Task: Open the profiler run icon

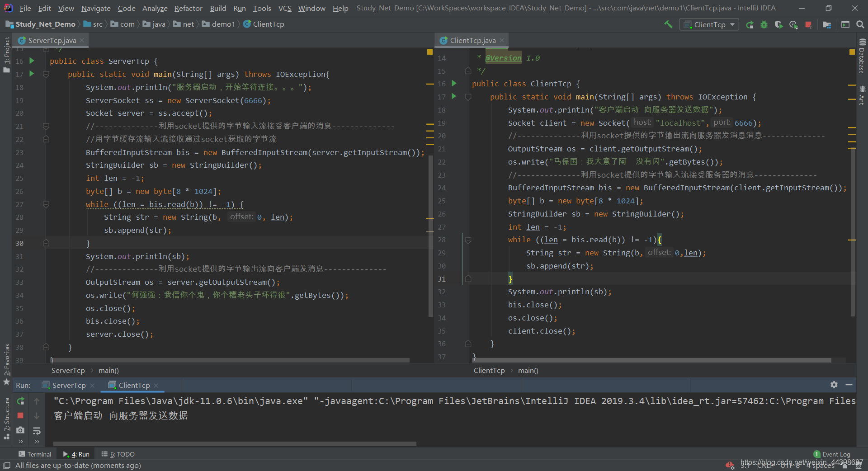Action: coord(793,24)
